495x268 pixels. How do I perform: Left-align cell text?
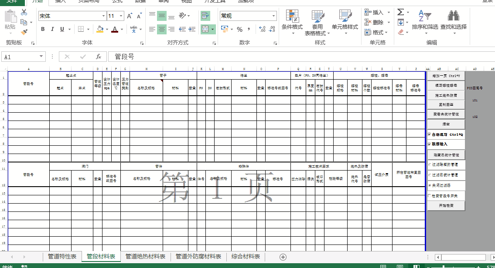(152, 29)
